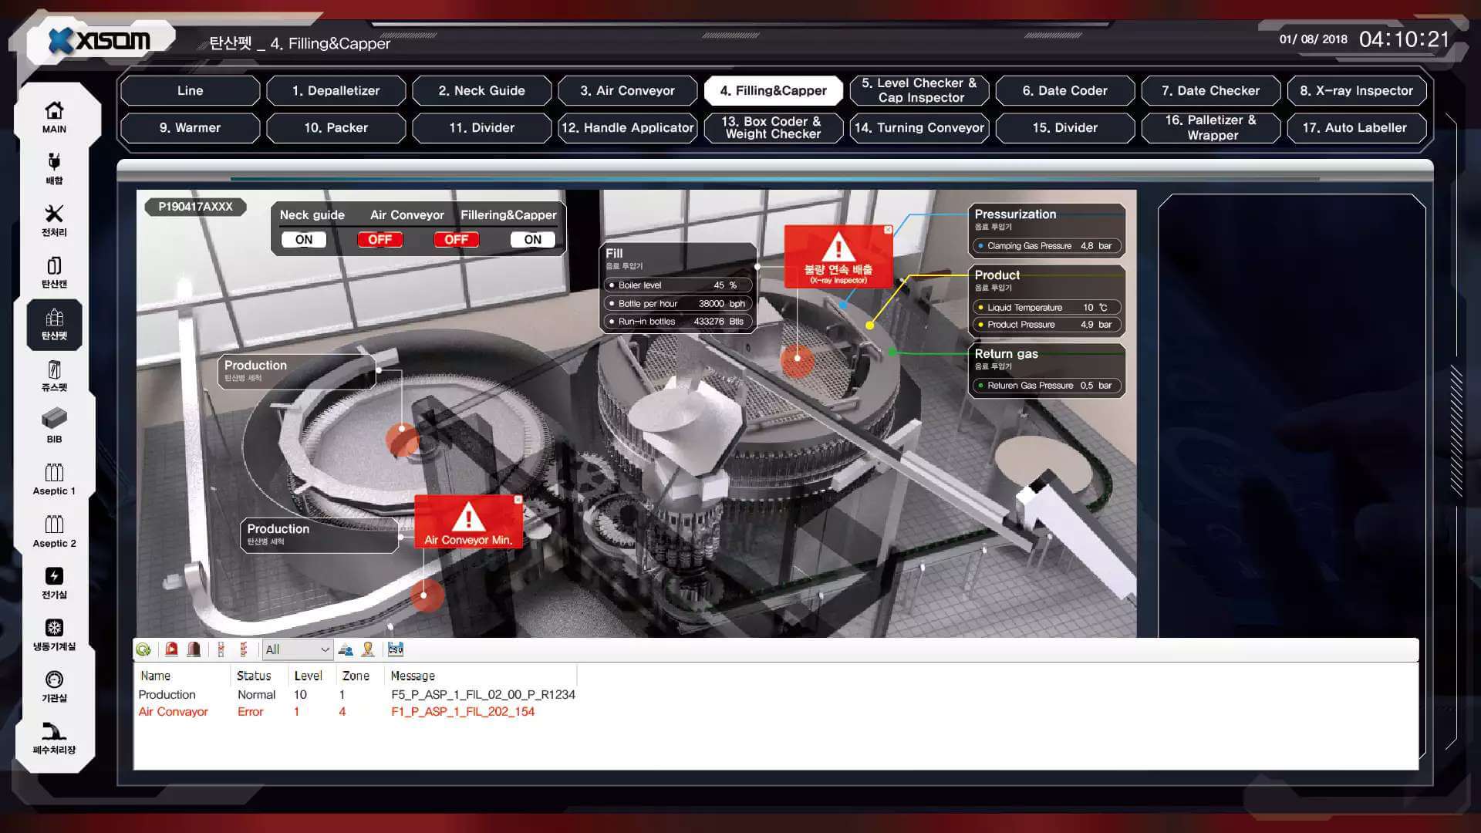Open the 14. Turning Conveyor page
The width and height of the screenshot is (1481, 833).
pos(919,127)
